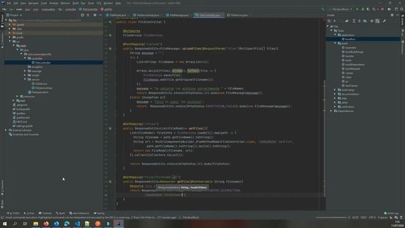The image size is (405, 228).
Task: Open the Spring tool window
Action: pos(99,213)
